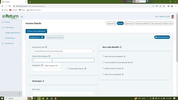The image size is (178, 100).
Task: Switch to Tax & Payment step
Action: coord(156,23)
